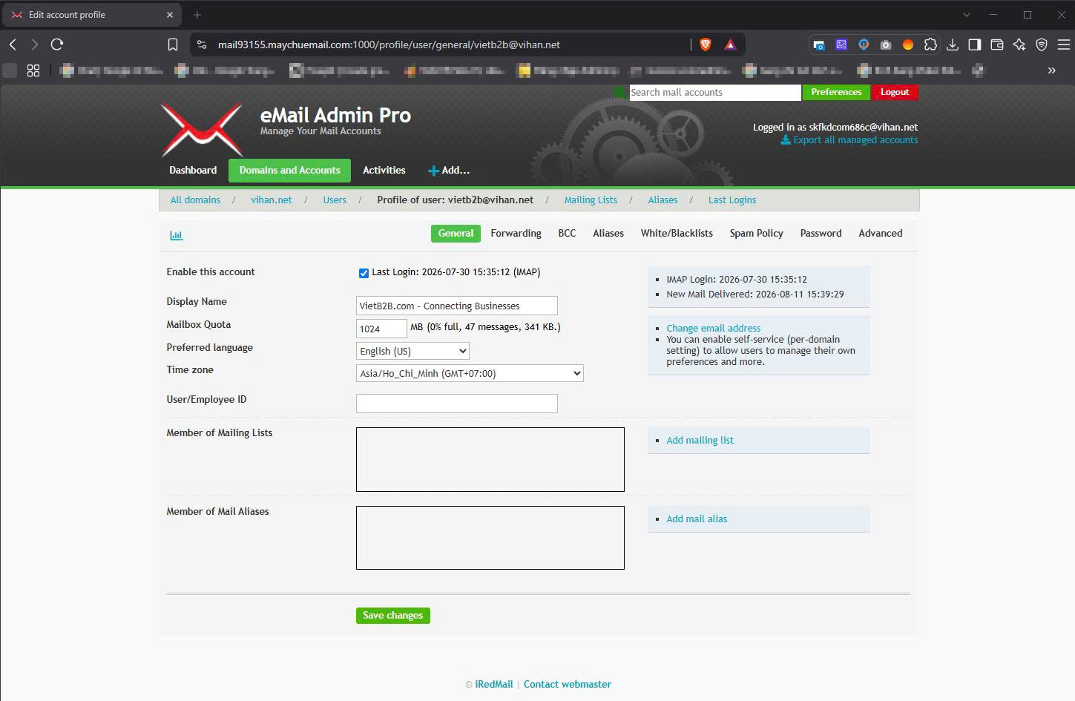Click the orange circle extension icon
The height and width of the screenshot is (701, 1075).
(908, 45)
